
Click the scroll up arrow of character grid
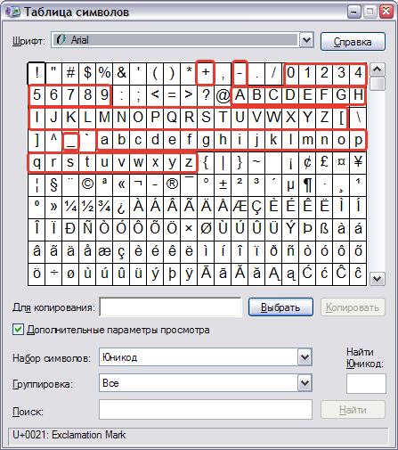point(378,70)
